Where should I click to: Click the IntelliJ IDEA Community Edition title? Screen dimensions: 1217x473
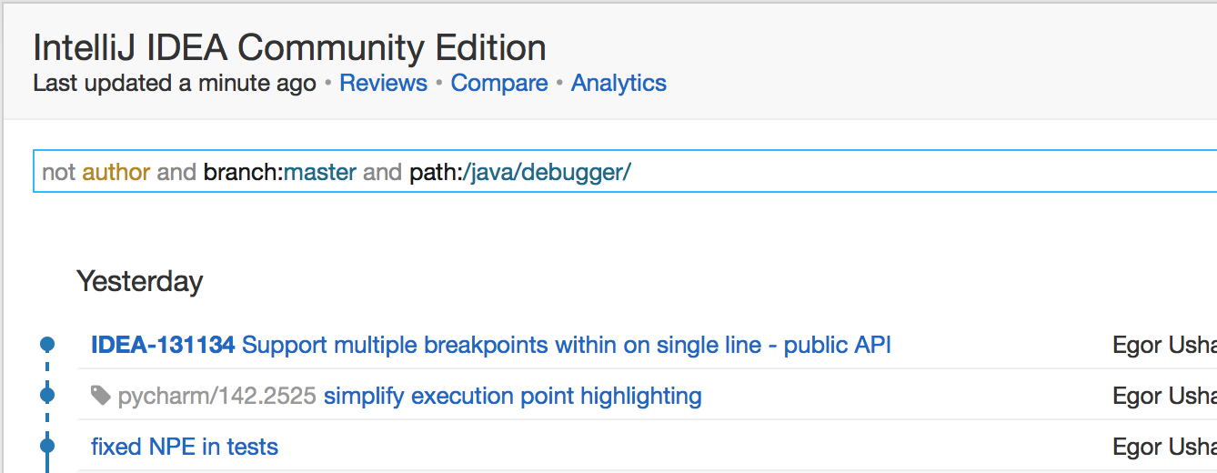coord(290,47)
